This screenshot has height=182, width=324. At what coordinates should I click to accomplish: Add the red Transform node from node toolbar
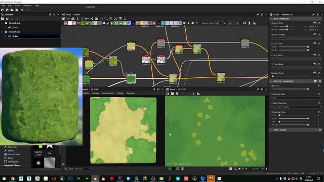coord(154,23)
